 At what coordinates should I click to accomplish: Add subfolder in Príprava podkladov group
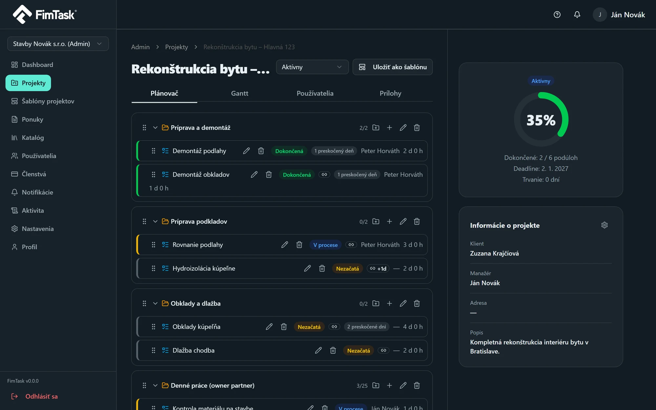[376, 221]
